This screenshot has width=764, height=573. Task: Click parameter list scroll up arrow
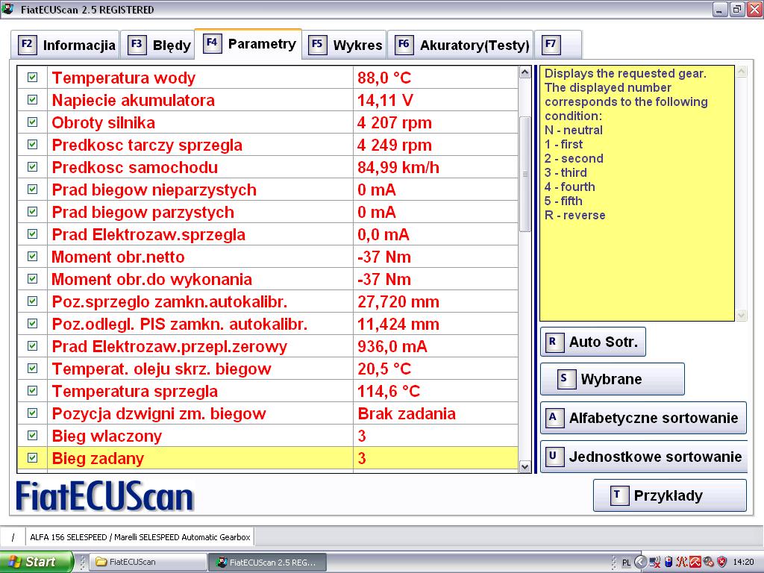coord(525,72)
